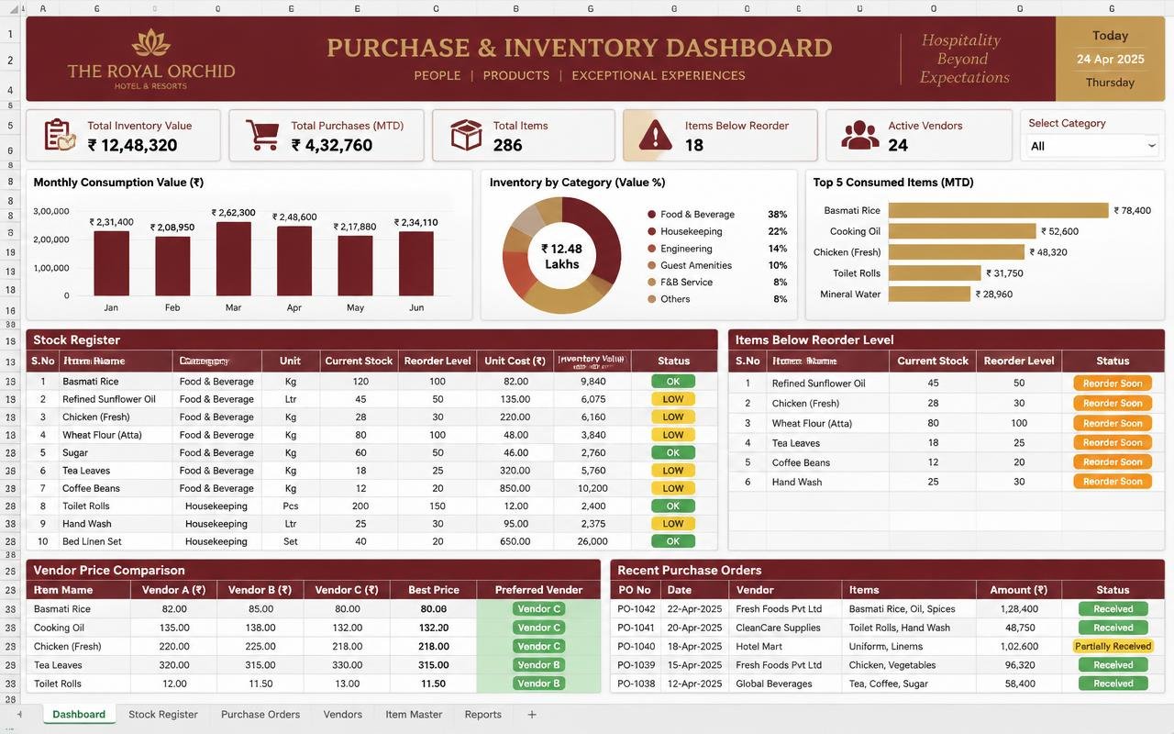The image size is (1174, 734).
Task: Switch to the Reports sheet tab
Action: (483, 714)
